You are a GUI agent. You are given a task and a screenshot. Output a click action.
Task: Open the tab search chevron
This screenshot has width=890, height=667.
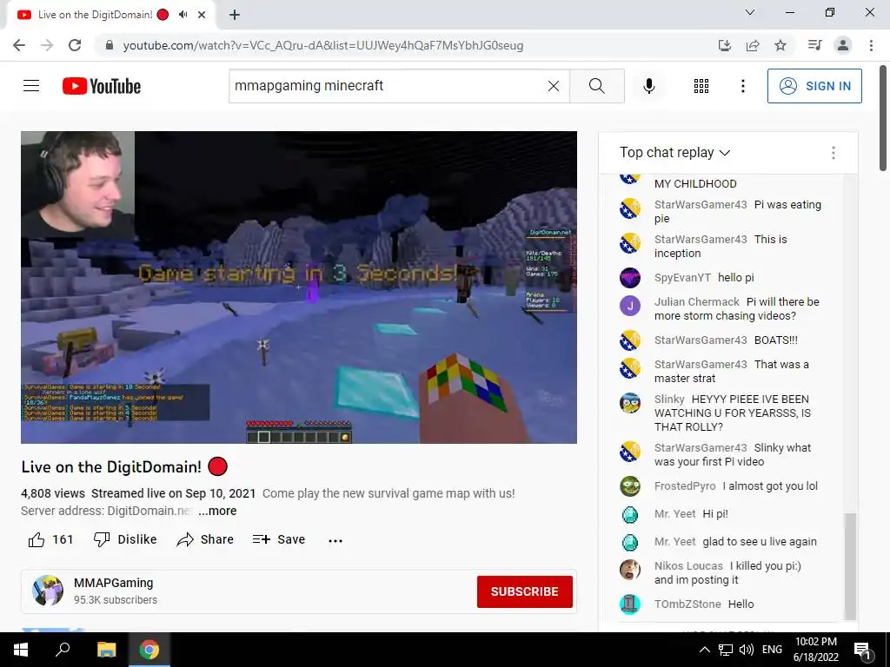750,12
